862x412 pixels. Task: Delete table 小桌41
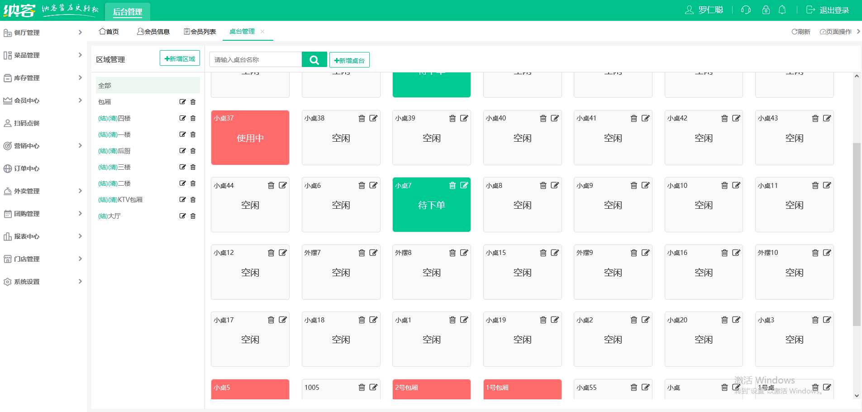[634, 118]
